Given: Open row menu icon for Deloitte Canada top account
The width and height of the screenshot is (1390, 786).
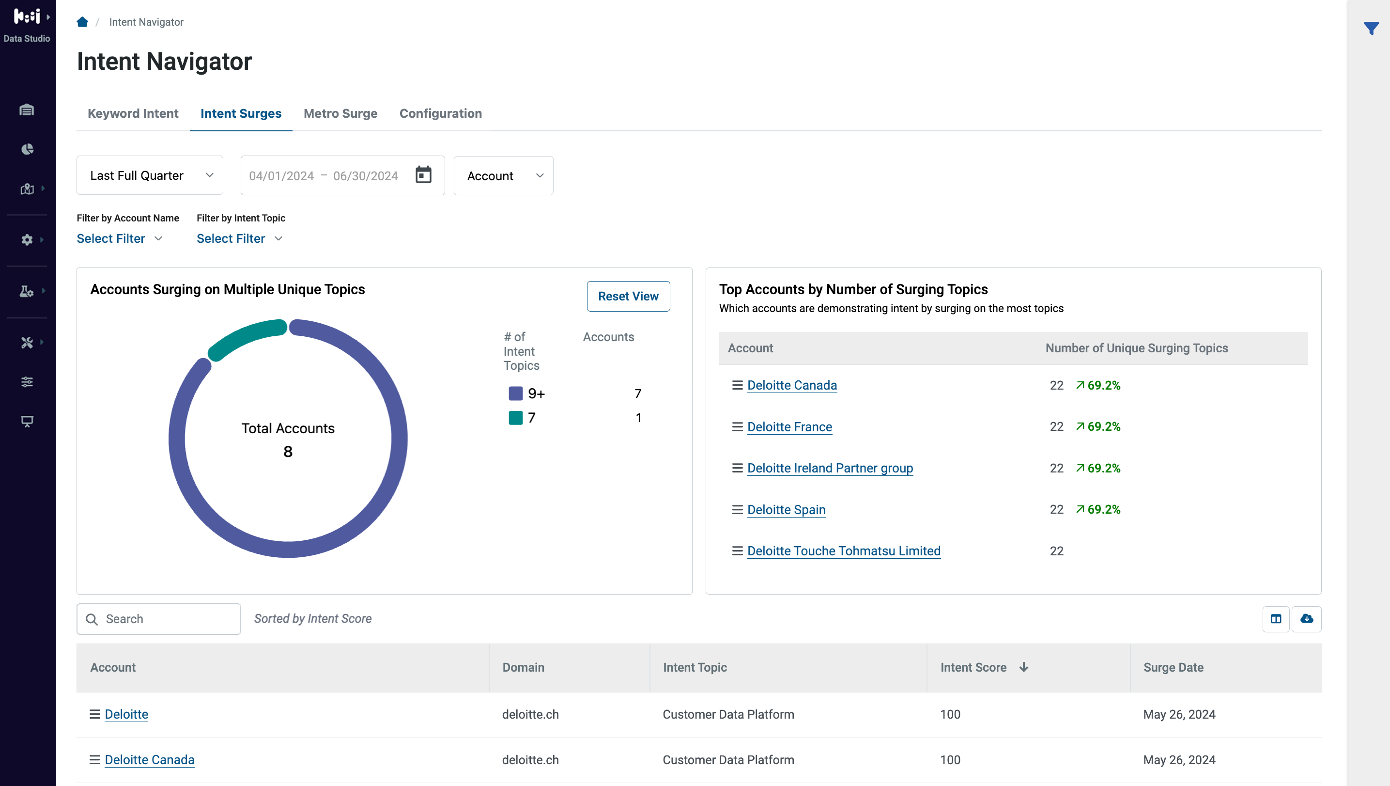Looking at the screenshot, I should [x=737, y=385].
